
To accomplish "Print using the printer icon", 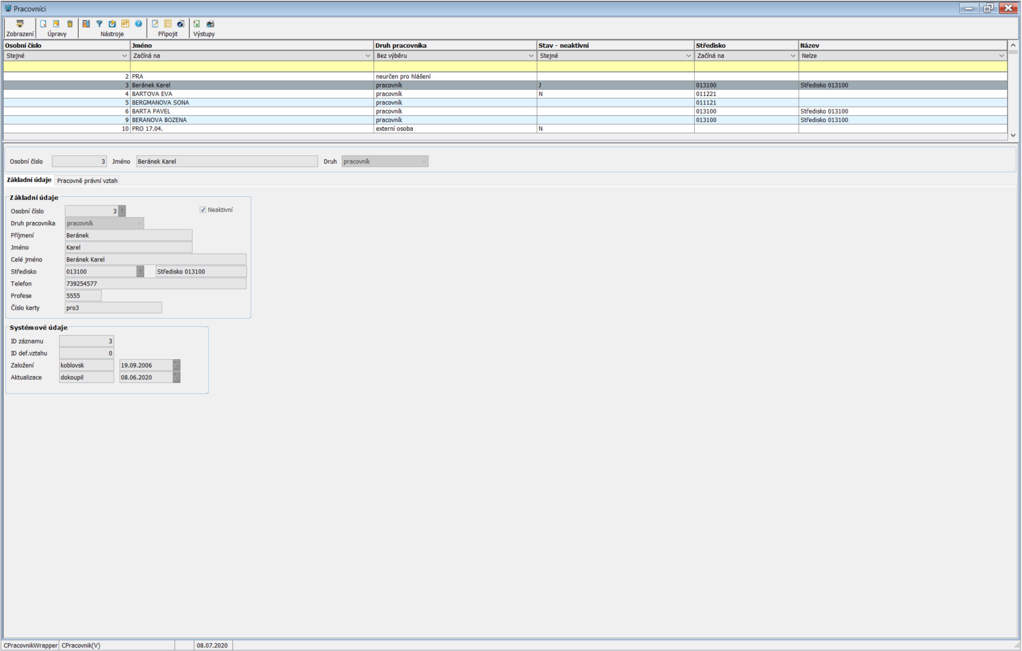I will point(210,24).
